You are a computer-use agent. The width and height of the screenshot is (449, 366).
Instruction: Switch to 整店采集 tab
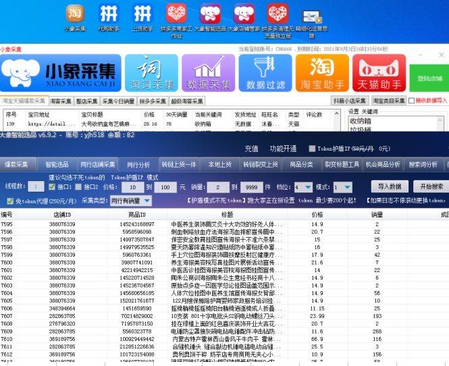pos(87,101)
